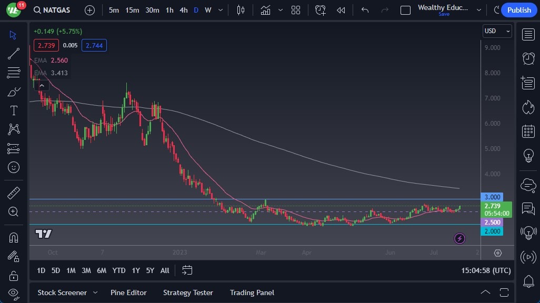Hide all drawings with eye icon
Screen dimensions: 540x303
[14, 292]
